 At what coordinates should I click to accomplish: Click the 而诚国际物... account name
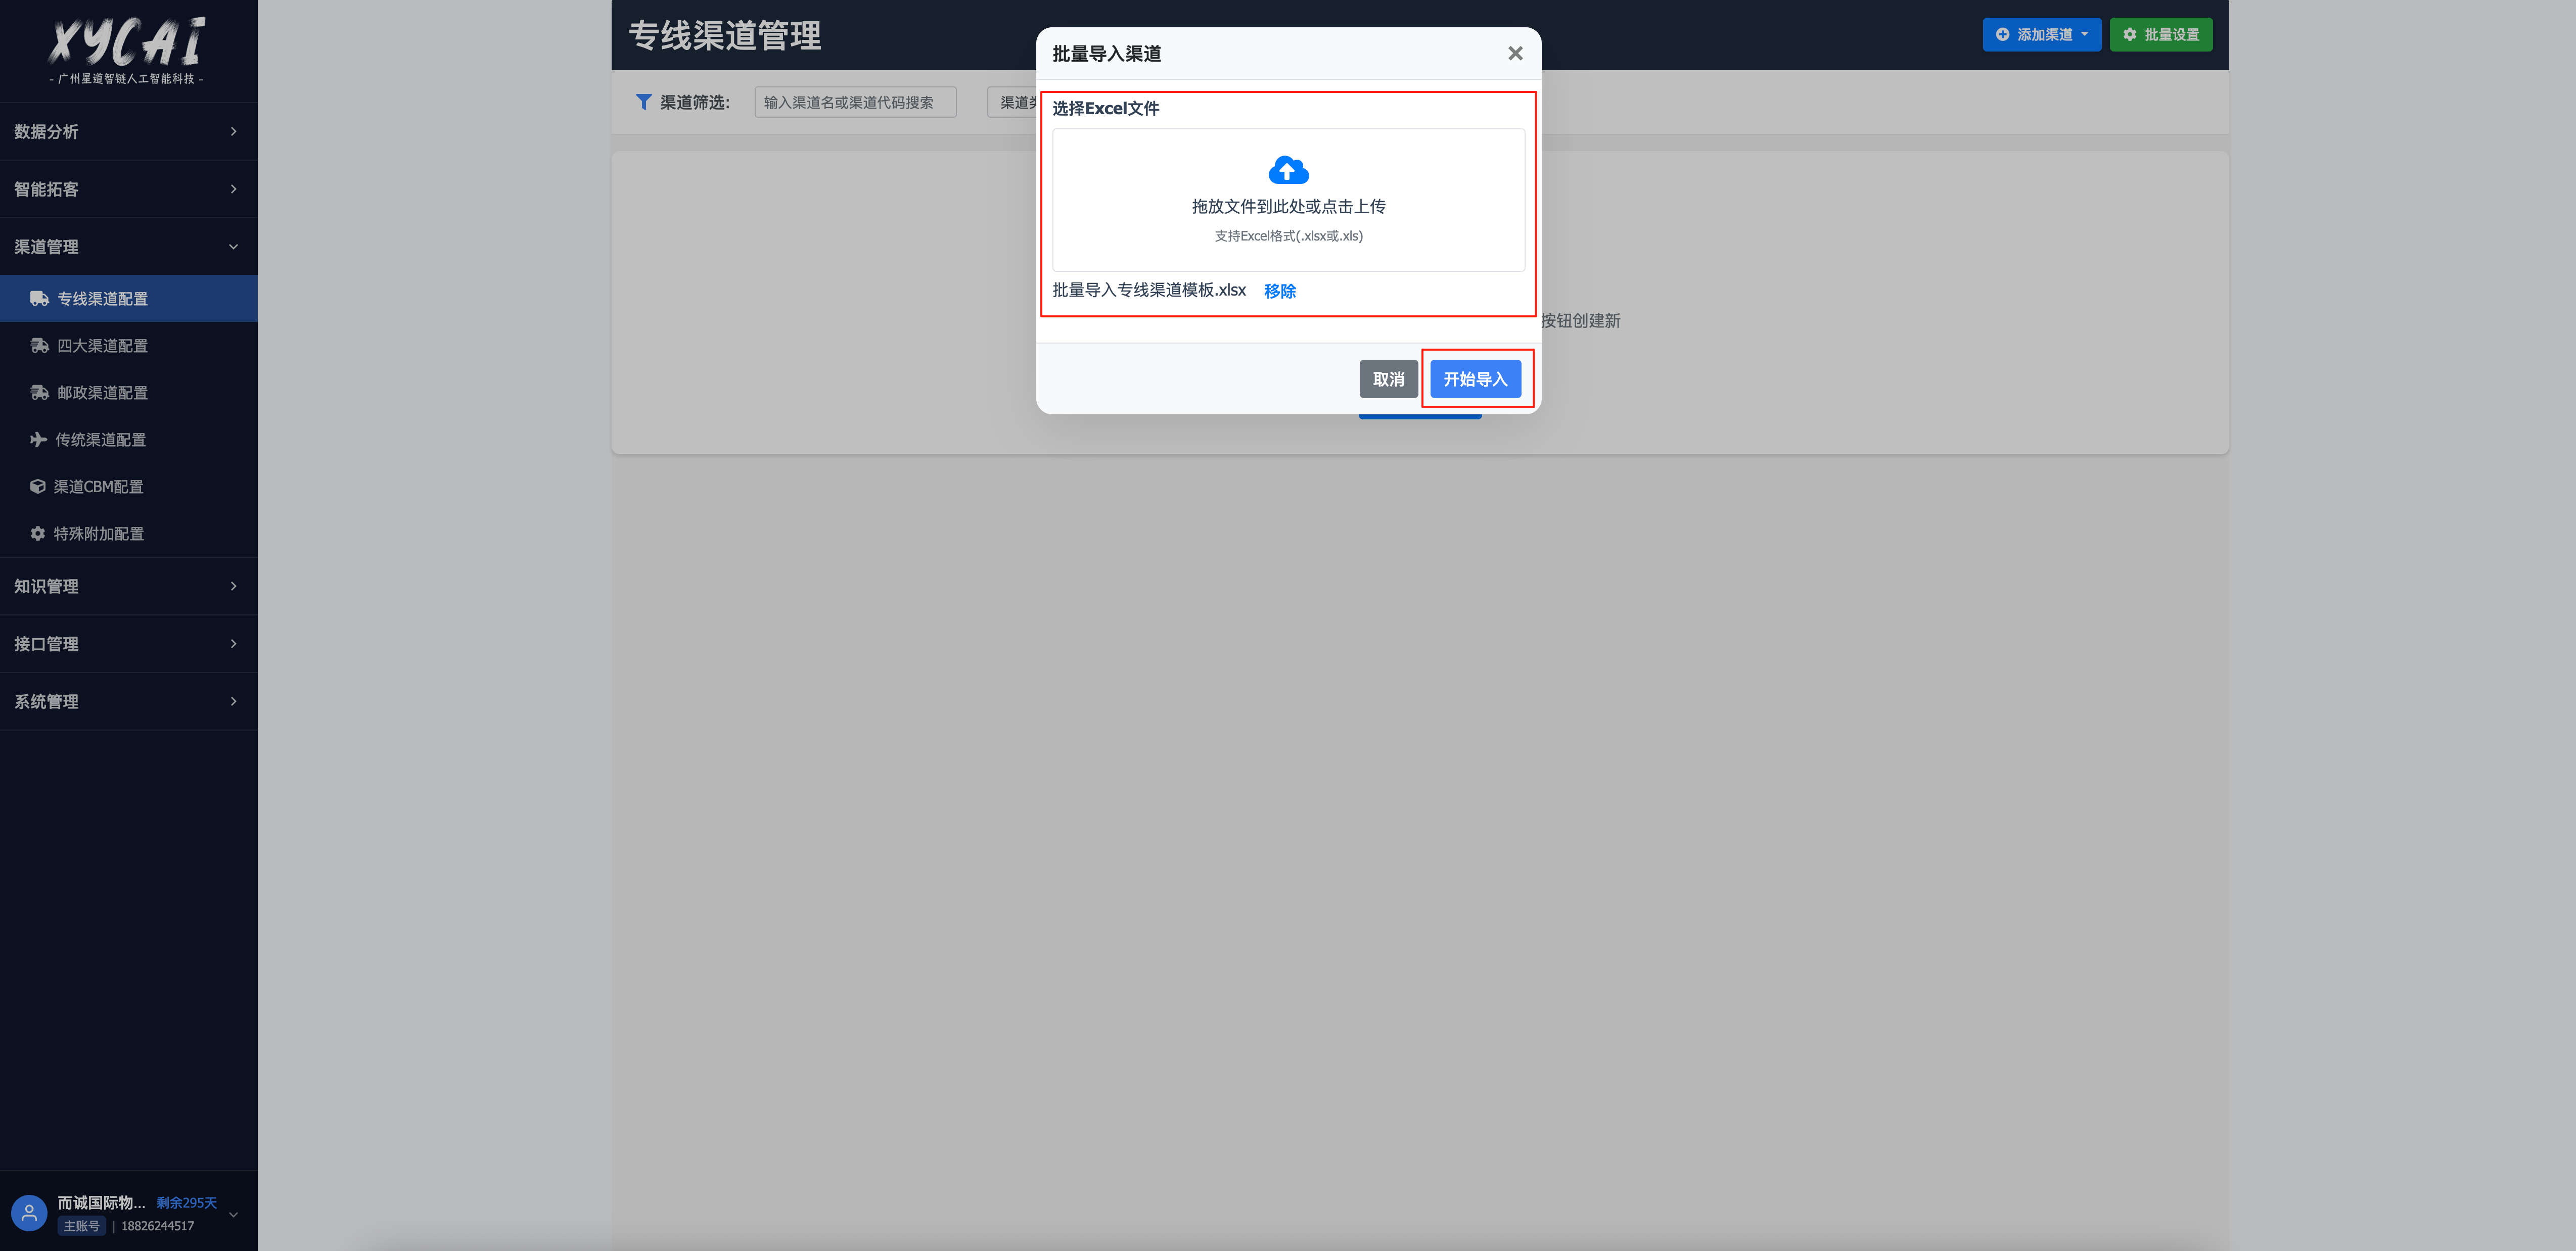pyautogui.click(x=101, y=1202)
